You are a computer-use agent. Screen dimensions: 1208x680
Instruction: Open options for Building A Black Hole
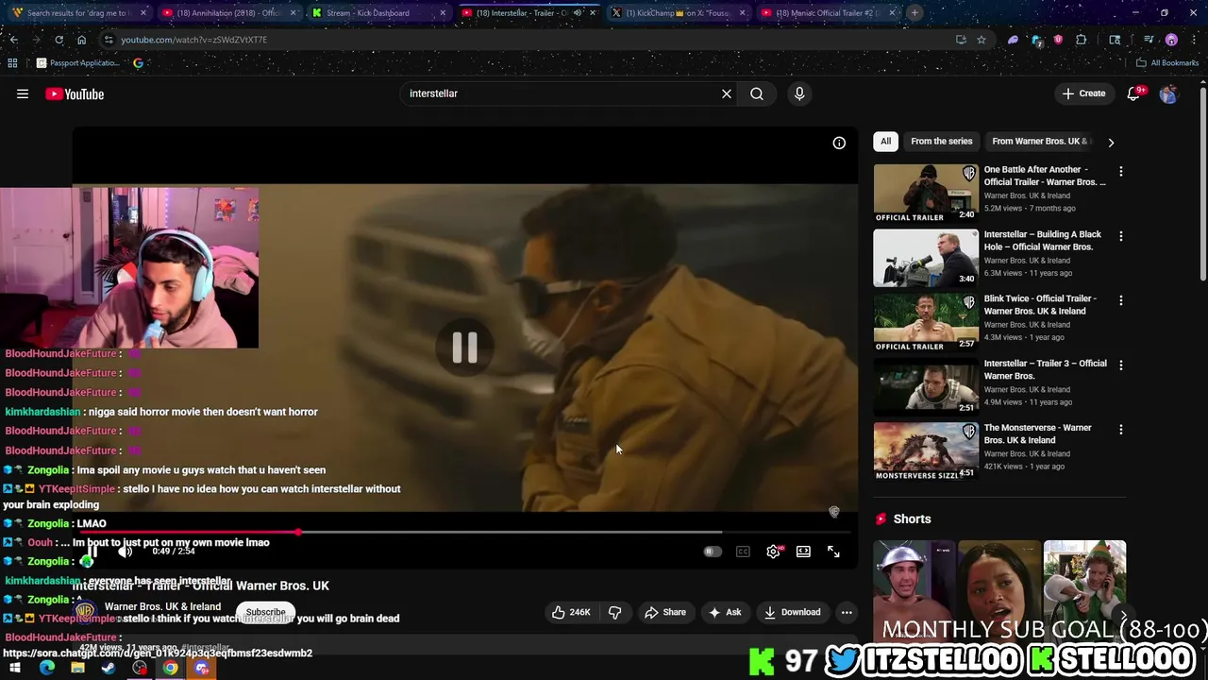(1120, 236)
